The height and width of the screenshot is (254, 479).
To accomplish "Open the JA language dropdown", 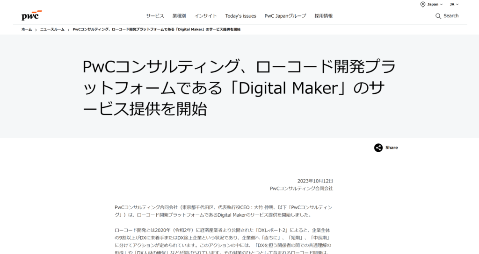I will coord(454,4).
